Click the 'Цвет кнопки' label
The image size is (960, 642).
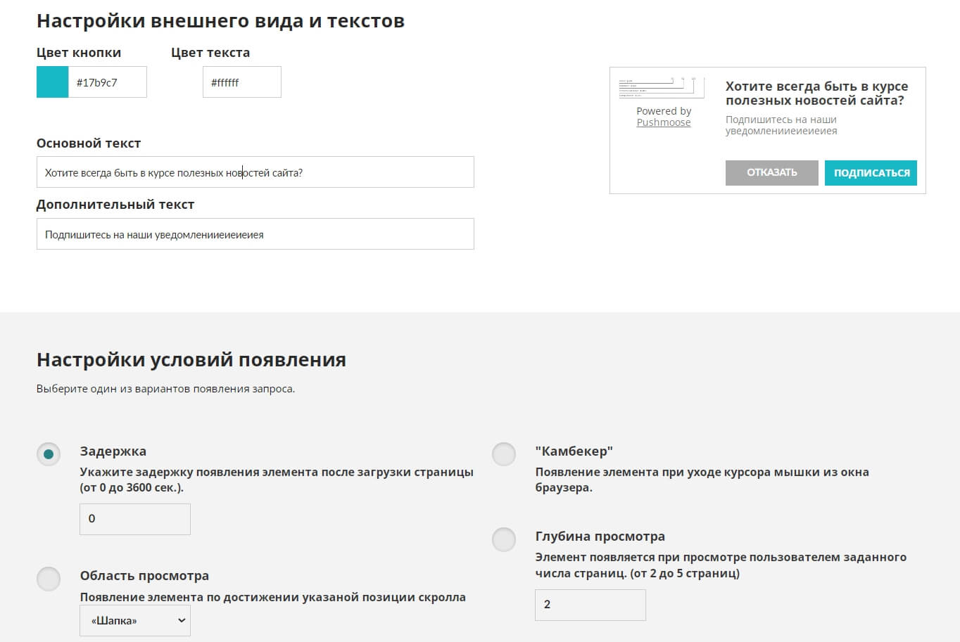click(79, 53)
